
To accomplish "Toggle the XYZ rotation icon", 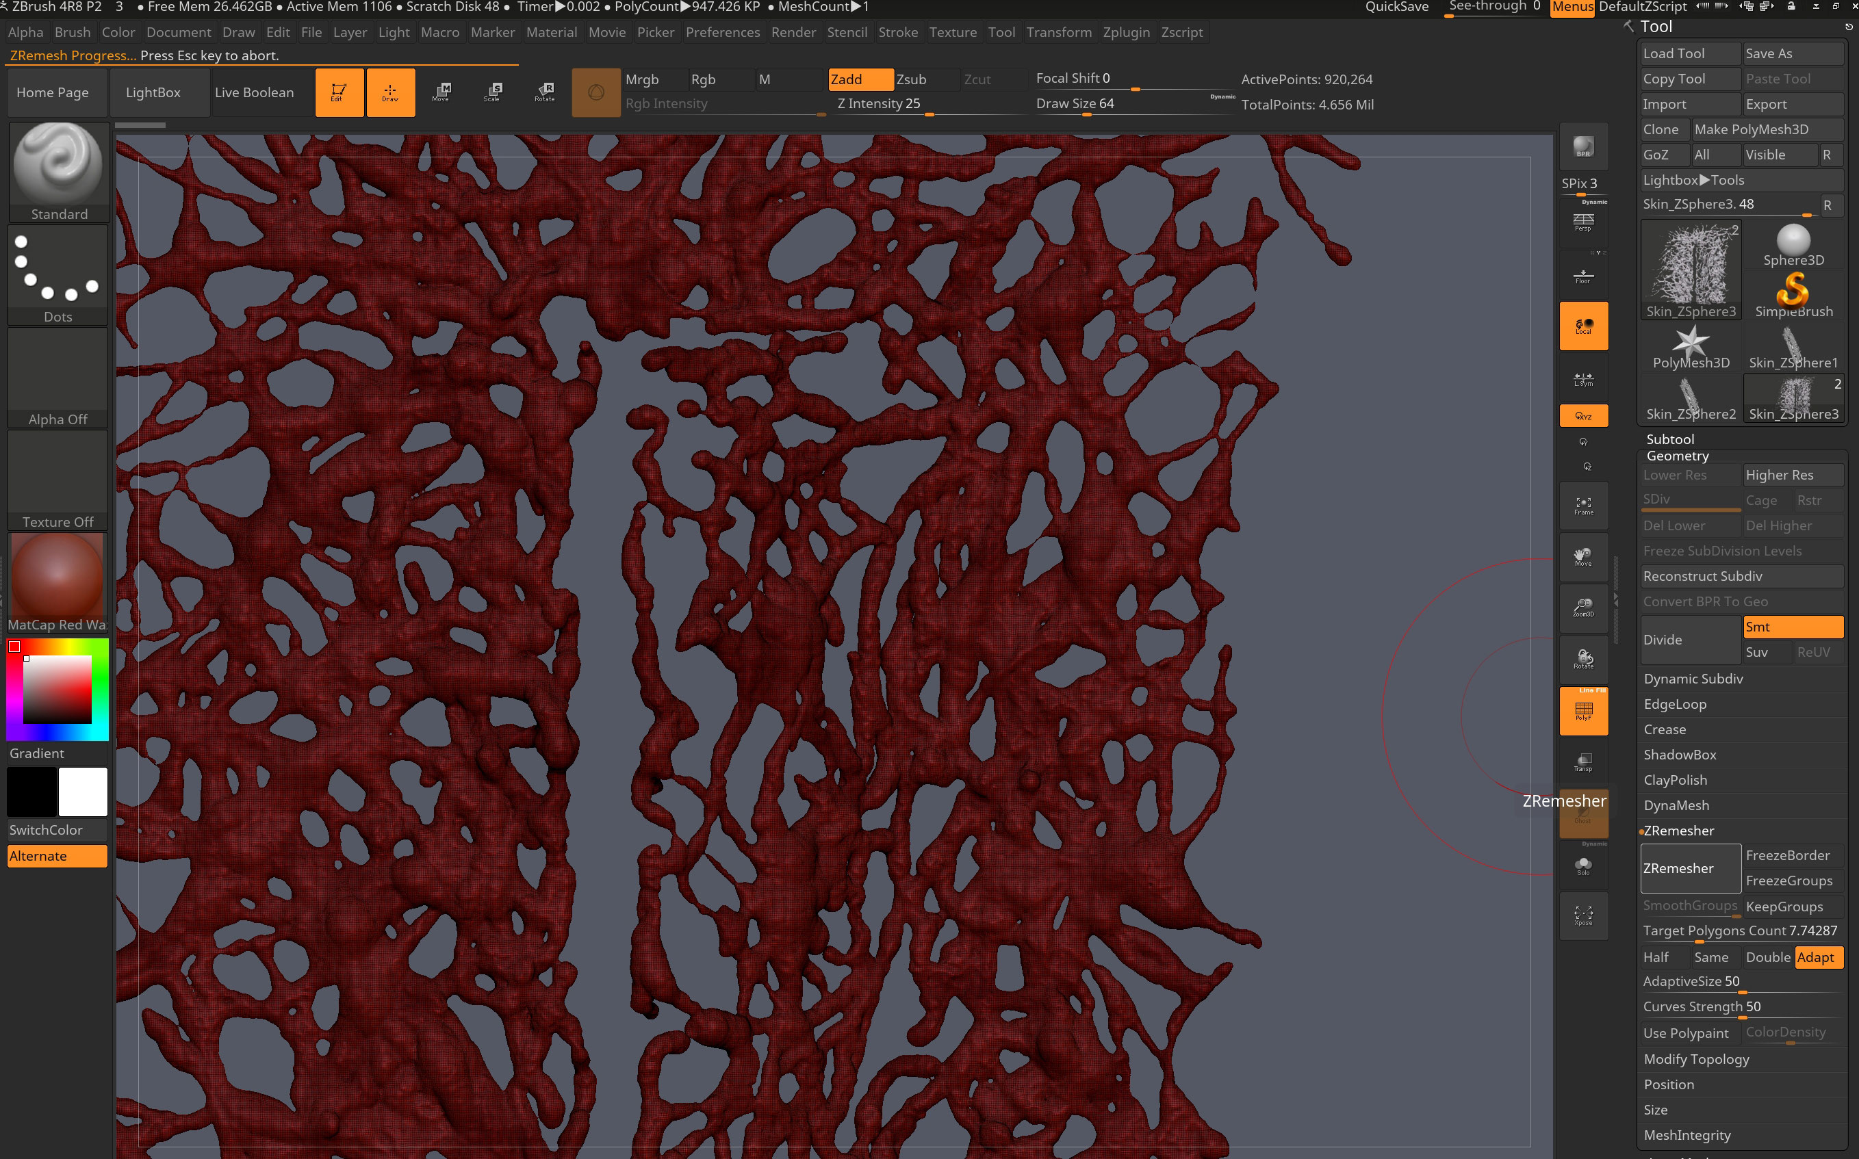I will pyautogui.click(x=1583, y=416).
